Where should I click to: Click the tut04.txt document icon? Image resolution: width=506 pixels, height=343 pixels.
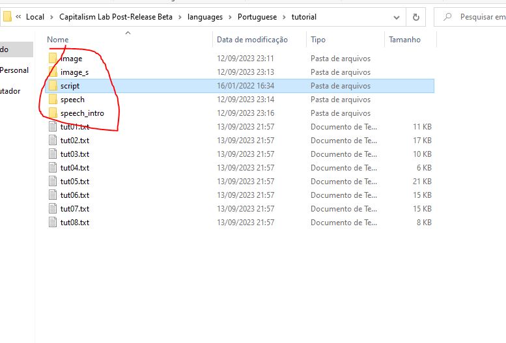[x=53, y=167]
